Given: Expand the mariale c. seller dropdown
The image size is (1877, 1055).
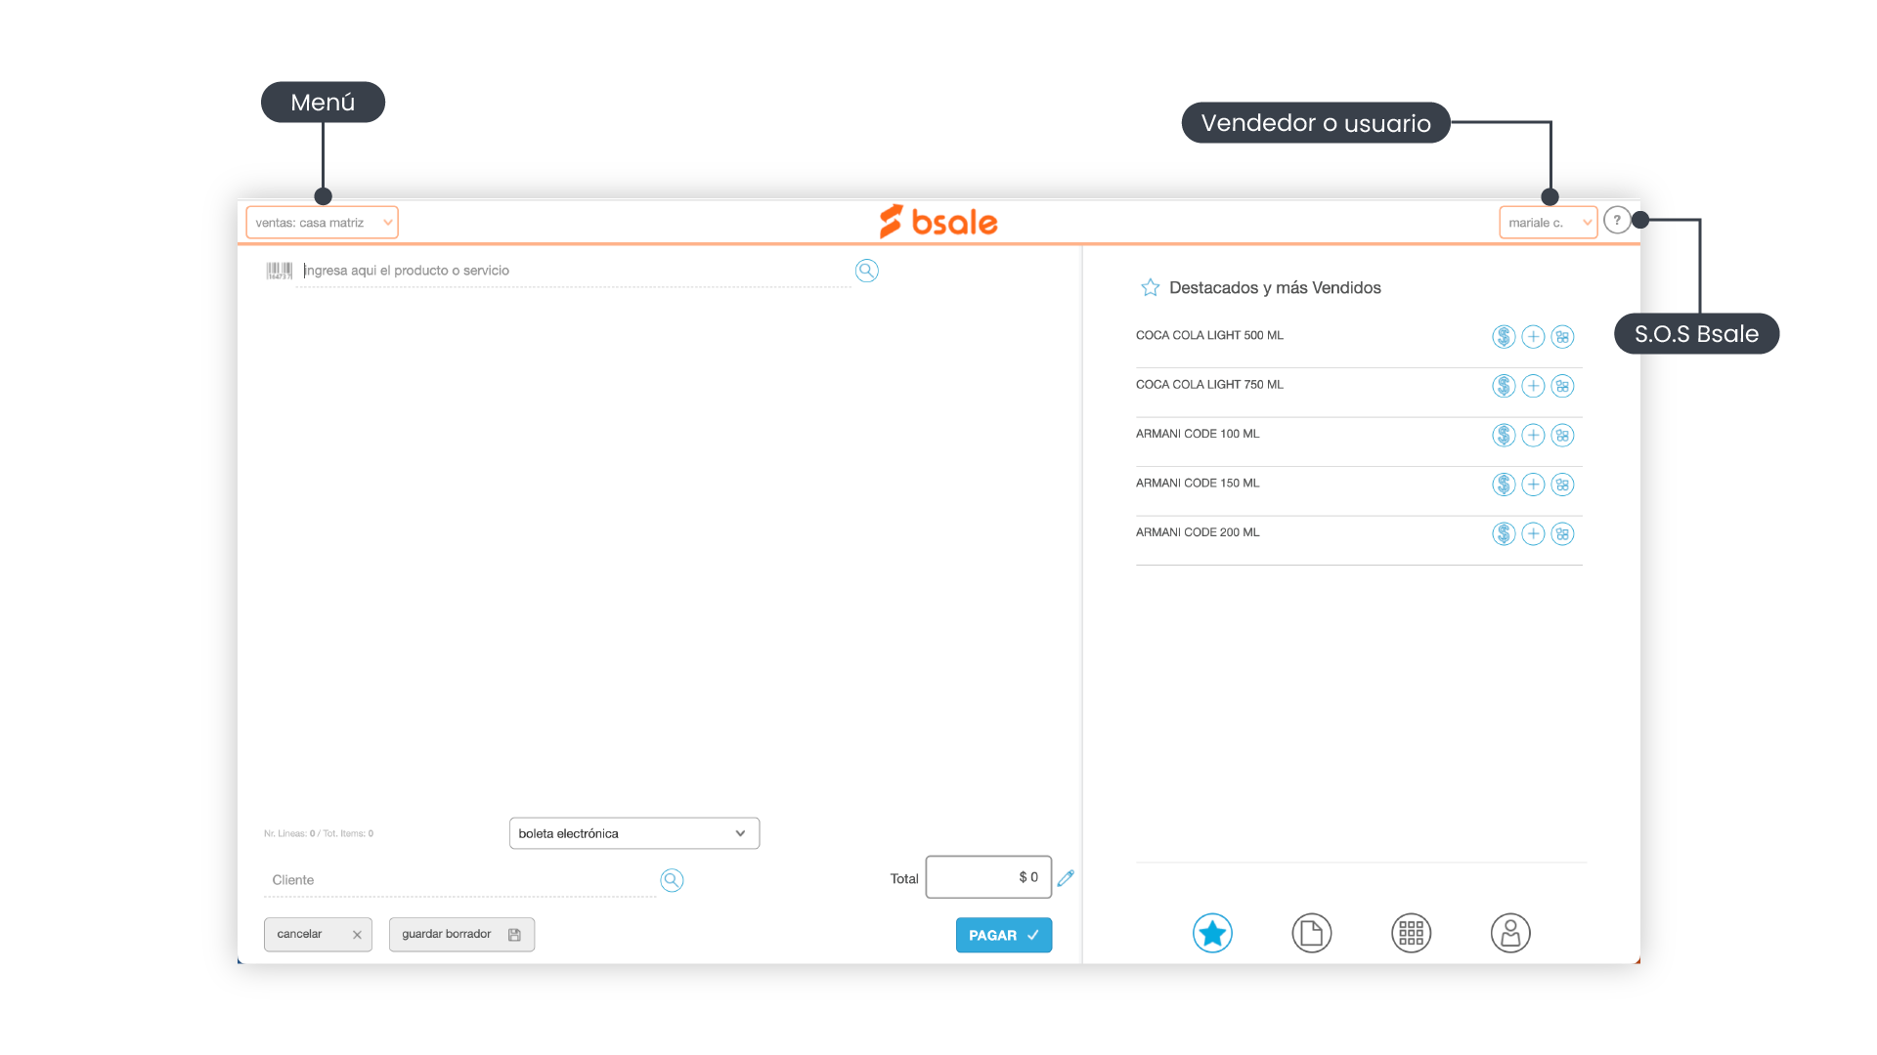Looking at the screenshot, I should coord(1548,223).
